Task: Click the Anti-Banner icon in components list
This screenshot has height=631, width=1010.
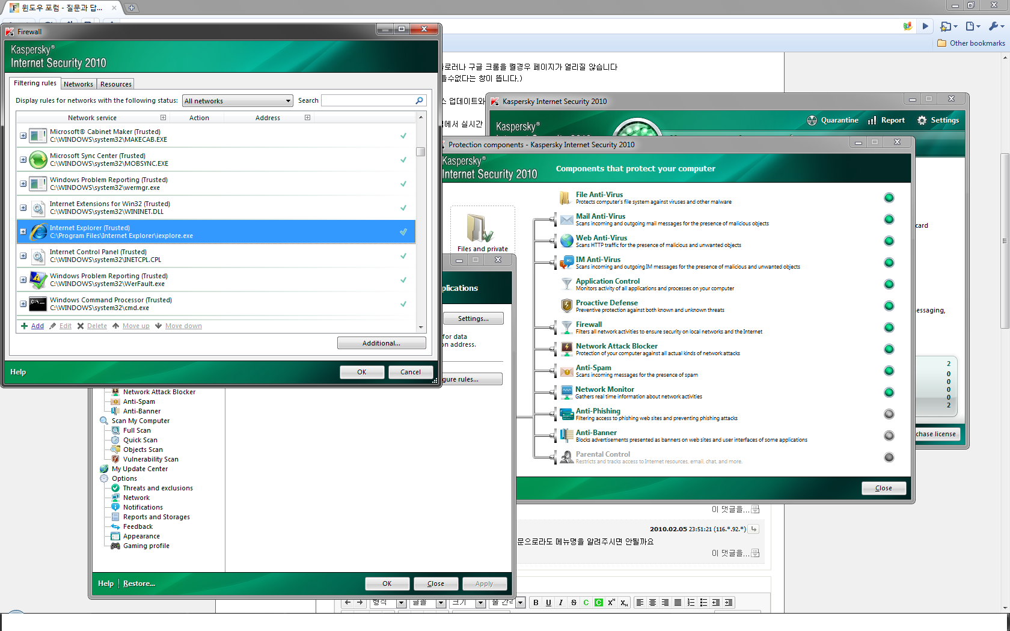Action: (566, 435)
